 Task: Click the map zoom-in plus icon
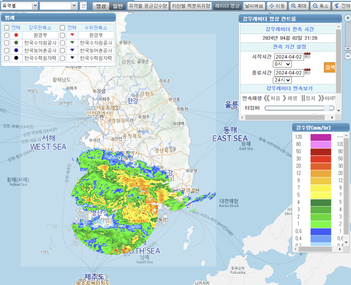(347, 18)
